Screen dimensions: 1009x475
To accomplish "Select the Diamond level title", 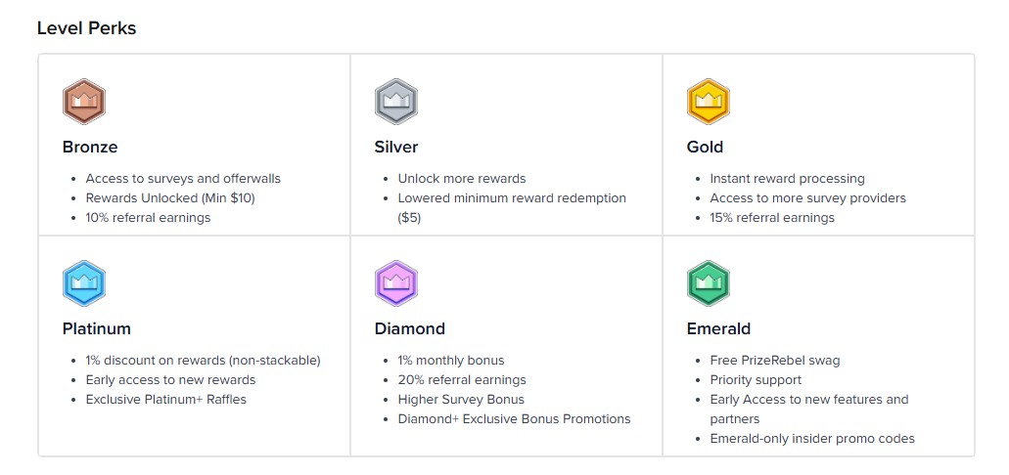I will click(x=409, y=329).
